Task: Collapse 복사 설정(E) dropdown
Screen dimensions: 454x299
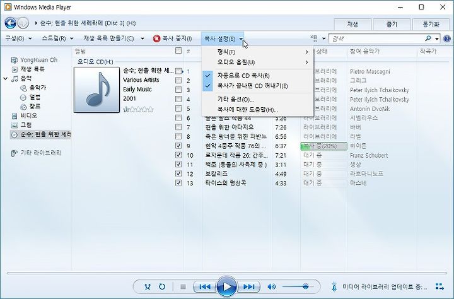Action: point(223,38)
